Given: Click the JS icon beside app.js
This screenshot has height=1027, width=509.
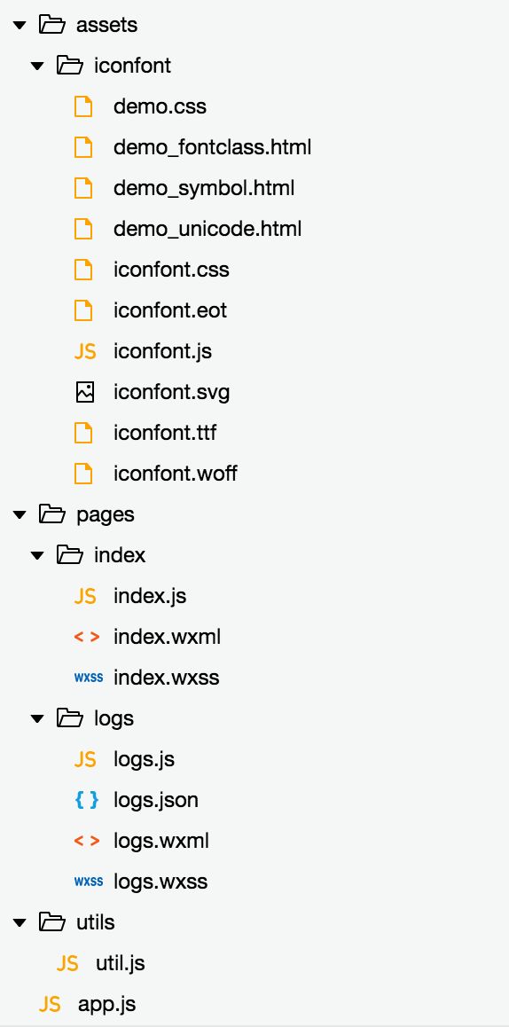Looking at the screenshot, I should coord(50,1003).
